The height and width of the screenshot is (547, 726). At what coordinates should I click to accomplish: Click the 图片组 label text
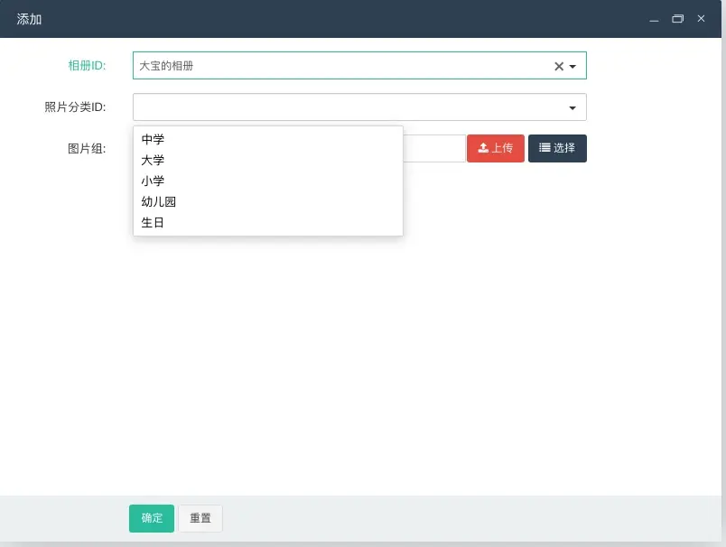click(x=87, y=149)
